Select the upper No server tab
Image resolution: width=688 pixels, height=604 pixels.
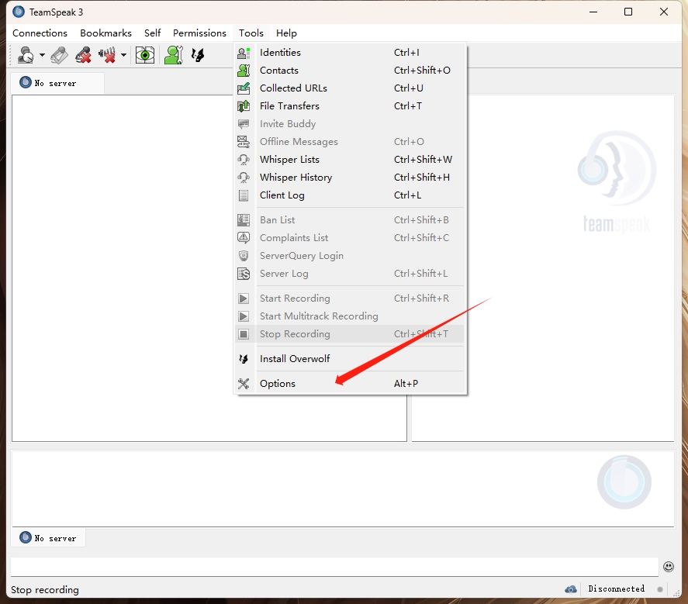click(x=55, y=83)
